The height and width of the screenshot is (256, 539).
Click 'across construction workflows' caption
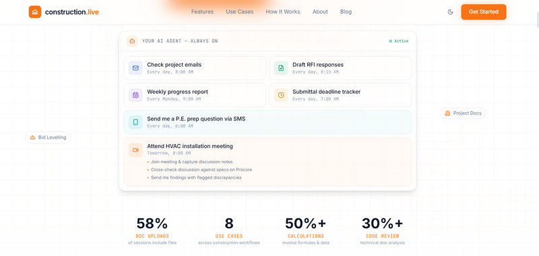[229, 243]
